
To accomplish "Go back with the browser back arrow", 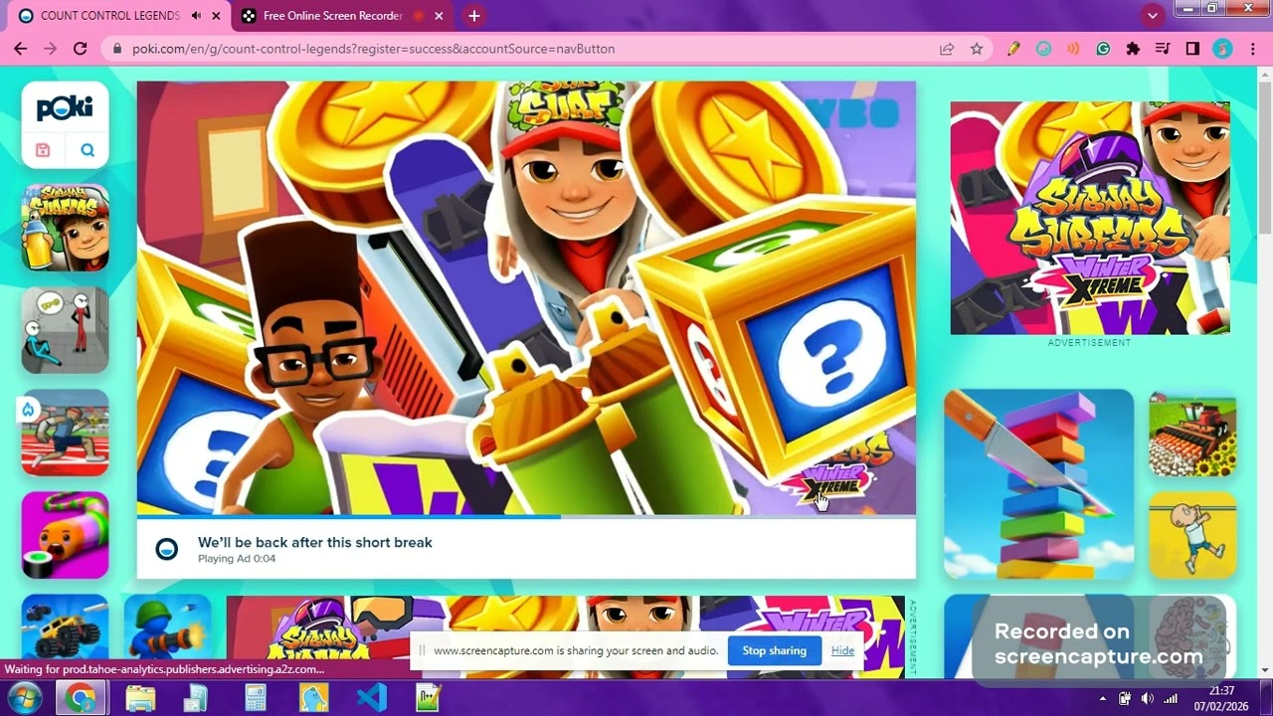I will 20,48.
